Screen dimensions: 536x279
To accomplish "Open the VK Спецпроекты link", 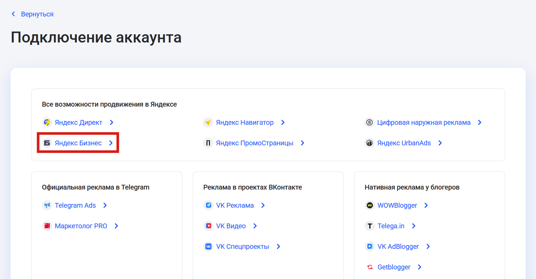I will tap(243, 246).
